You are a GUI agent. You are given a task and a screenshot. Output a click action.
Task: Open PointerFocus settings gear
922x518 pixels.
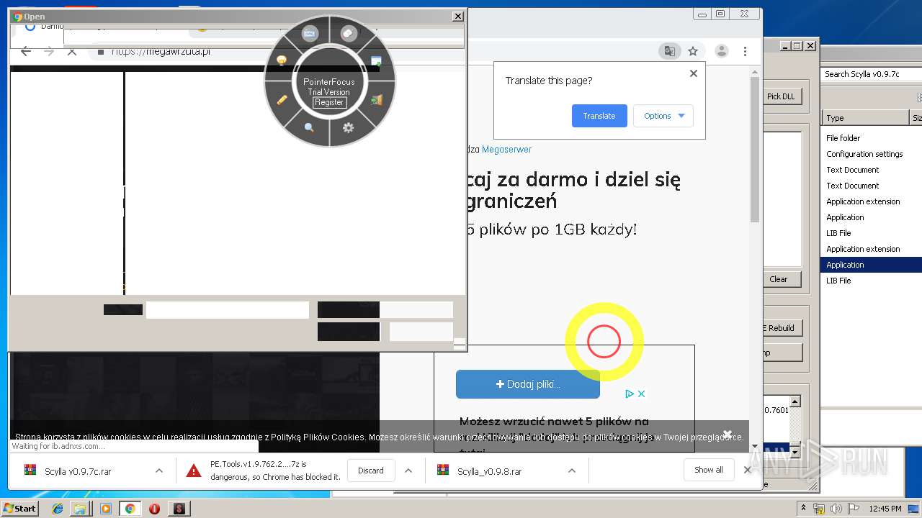tap(349, 127)
